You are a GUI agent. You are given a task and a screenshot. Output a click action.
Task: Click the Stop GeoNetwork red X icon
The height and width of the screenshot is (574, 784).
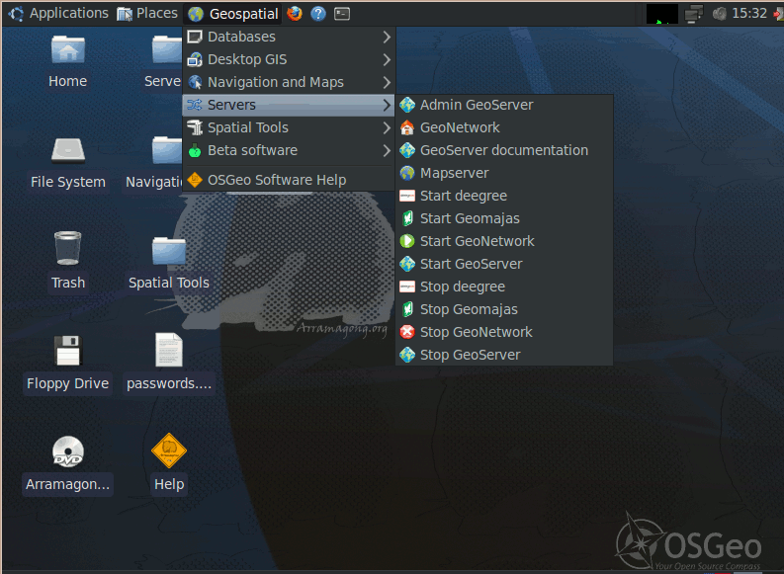[x=407, y=332]
